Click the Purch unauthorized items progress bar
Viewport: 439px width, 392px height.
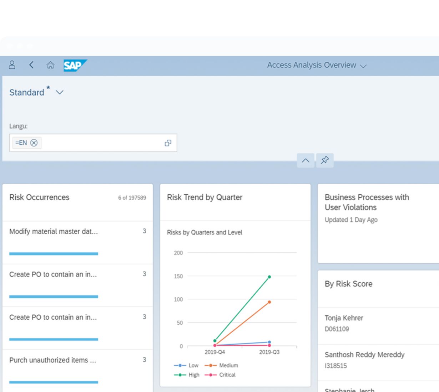click(54, 382)
